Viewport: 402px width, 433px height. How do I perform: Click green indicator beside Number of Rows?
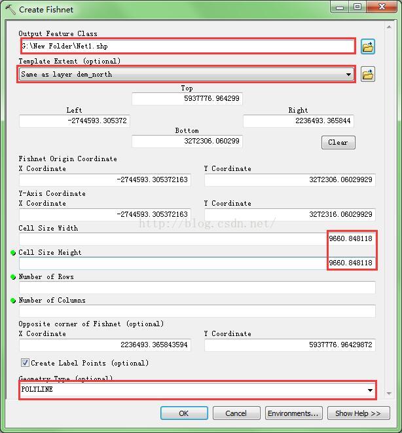coord(12,277)
